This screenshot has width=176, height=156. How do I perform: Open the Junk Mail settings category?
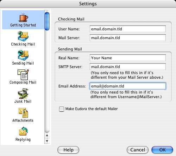click(x=23, y=96)
